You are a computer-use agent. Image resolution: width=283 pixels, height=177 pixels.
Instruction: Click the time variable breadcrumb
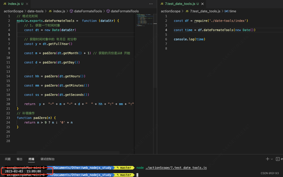(x=233, y=11)
